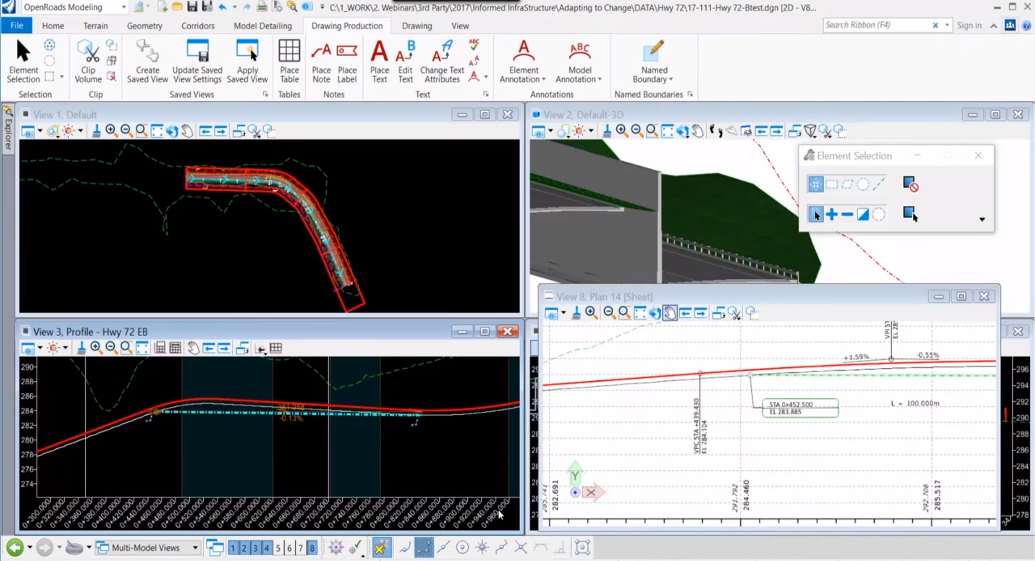Viewport: 1035px width, 561px height.
Task: Toggle view 2 button in view group
Action: pos(244,548)
